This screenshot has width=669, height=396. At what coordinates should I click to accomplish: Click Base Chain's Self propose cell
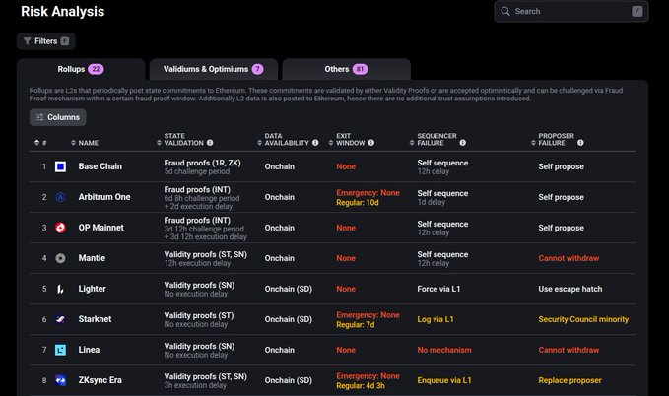pyautogui.click(x=561, y=166)
